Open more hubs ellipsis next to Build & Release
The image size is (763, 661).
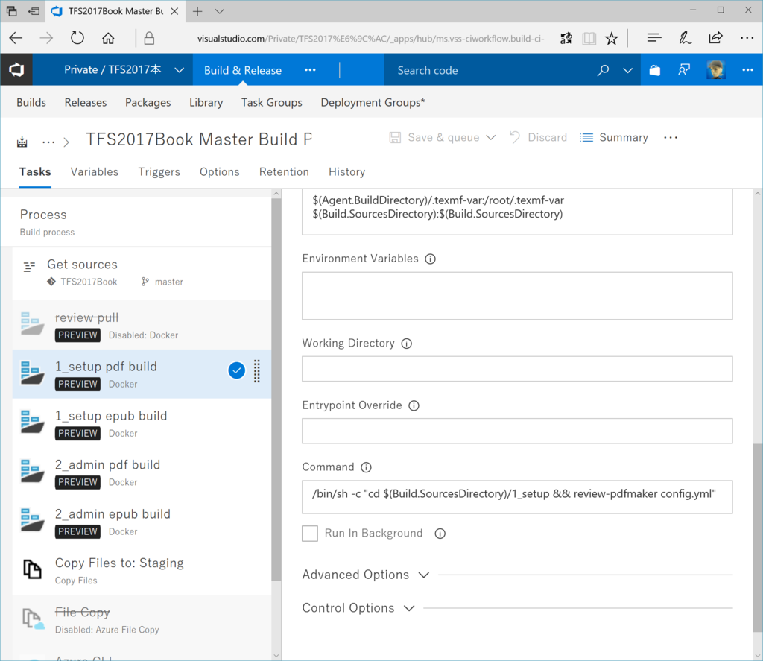pos(310,70)
